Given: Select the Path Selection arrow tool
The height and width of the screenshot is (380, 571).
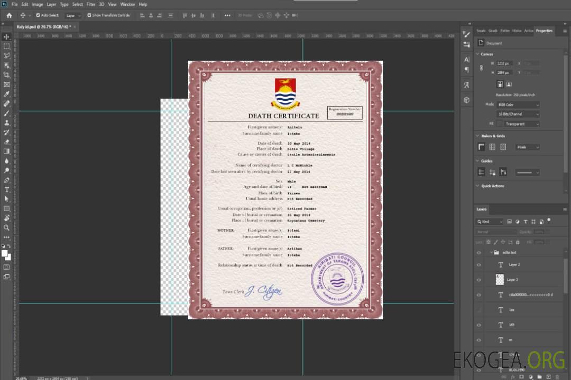Looking at the screenshot, I should tap(6, 199).
